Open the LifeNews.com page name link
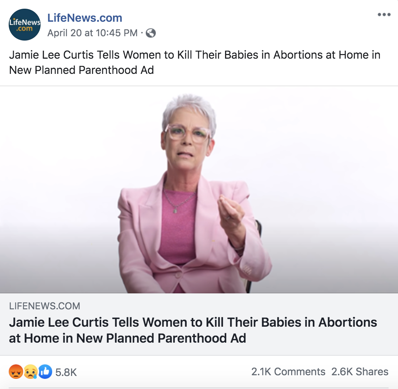Viewport: 398px width, 389px height. (x=85, y=18)
